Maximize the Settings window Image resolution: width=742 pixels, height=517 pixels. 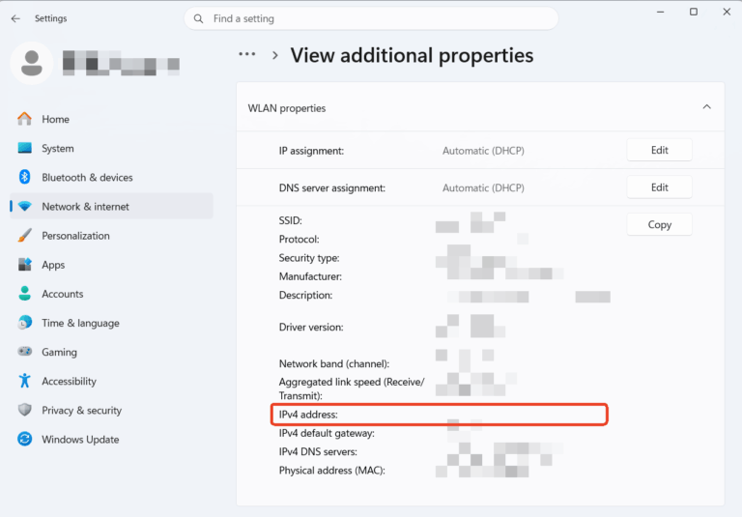tap(694, 12)
